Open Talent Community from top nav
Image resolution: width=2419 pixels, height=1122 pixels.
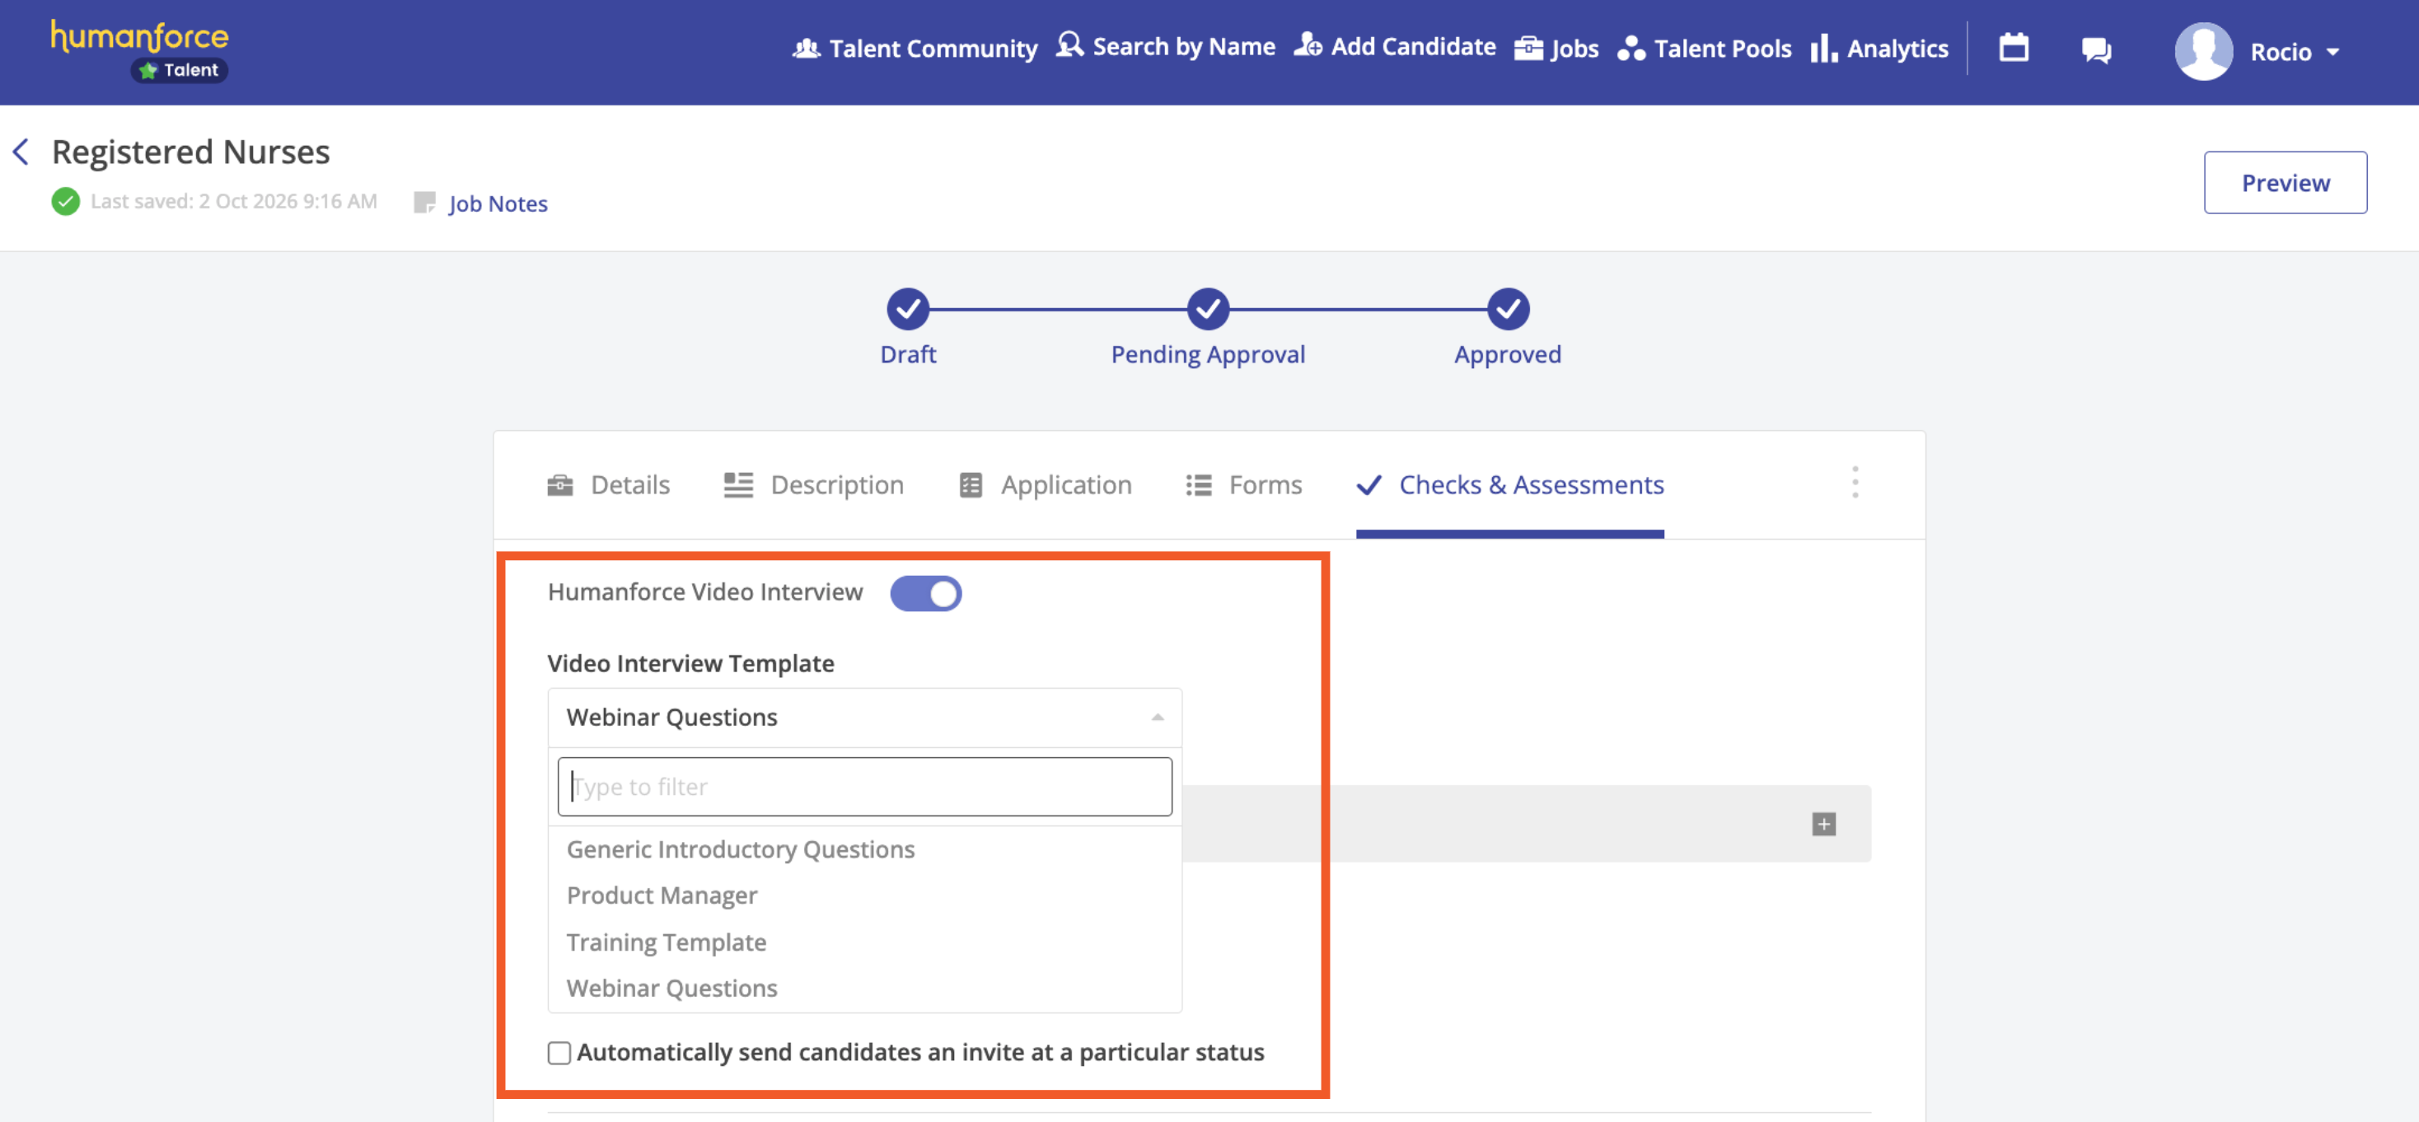pyautogui.click(x=915, y=48)
